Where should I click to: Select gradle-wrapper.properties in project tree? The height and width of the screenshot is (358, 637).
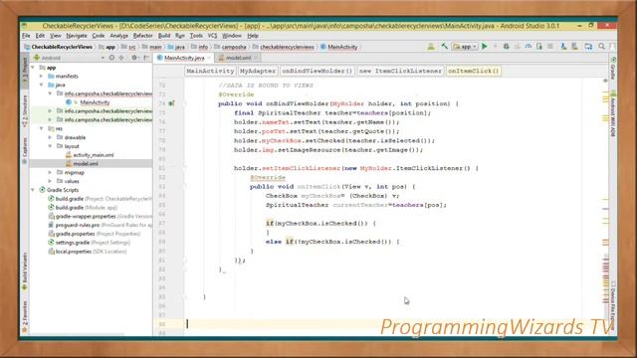tap(86, 217)
